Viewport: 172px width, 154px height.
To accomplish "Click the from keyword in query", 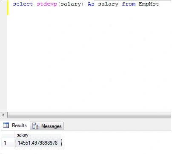I will point(129,4).
